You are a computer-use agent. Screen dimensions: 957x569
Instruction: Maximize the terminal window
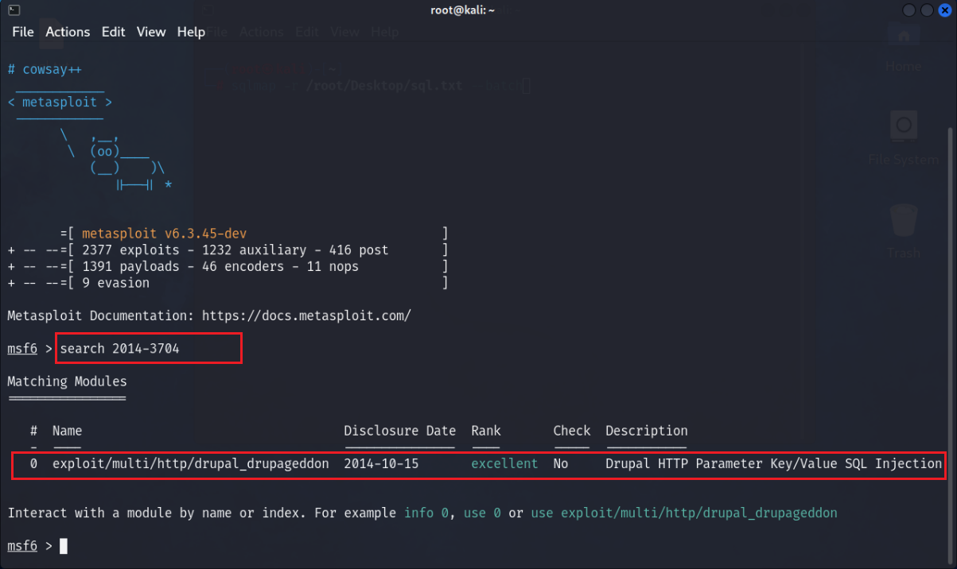(927, 10)
